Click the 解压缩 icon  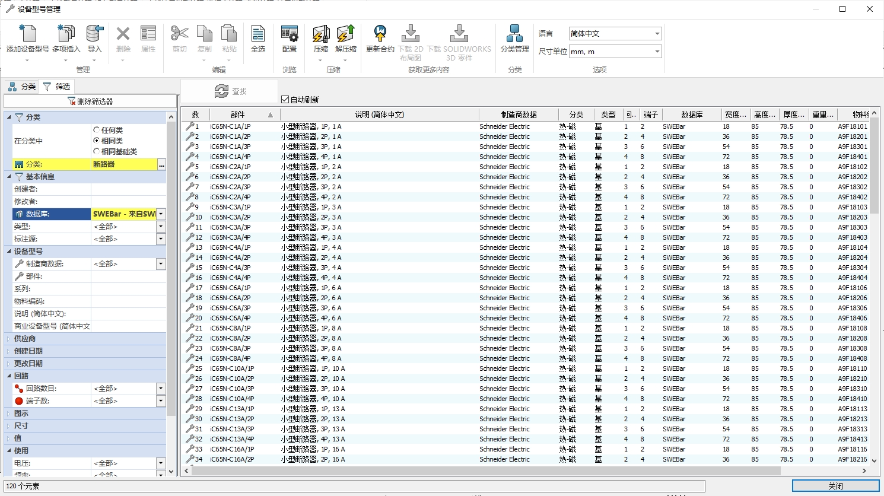coord(346,34)
